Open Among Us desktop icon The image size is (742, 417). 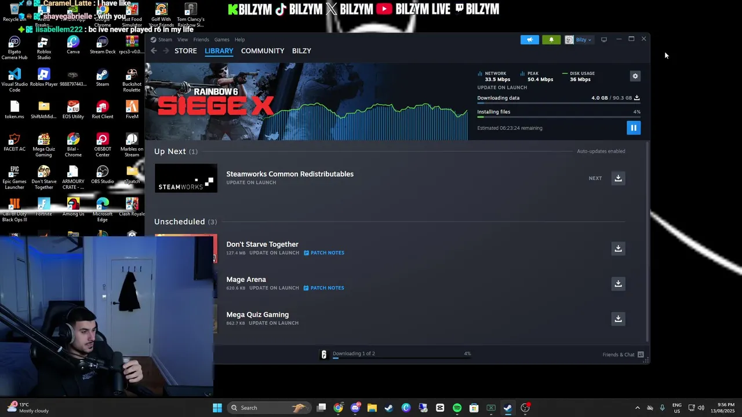click(73, 207)
